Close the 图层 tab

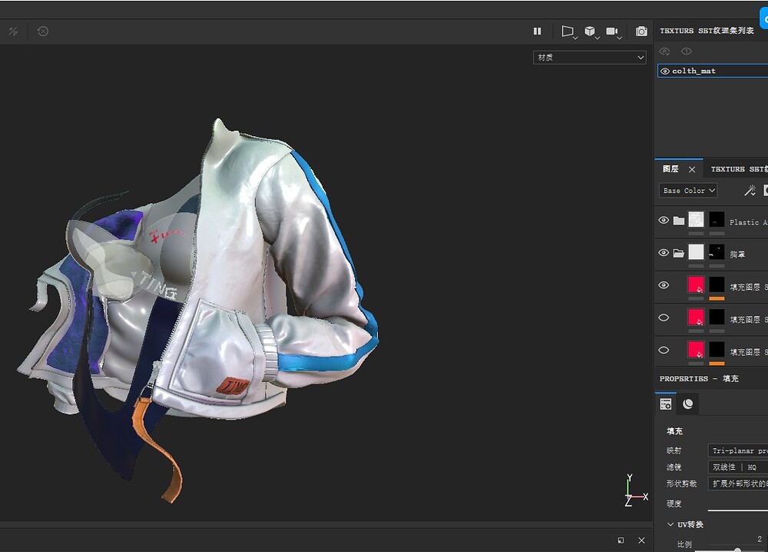point(692,170)
